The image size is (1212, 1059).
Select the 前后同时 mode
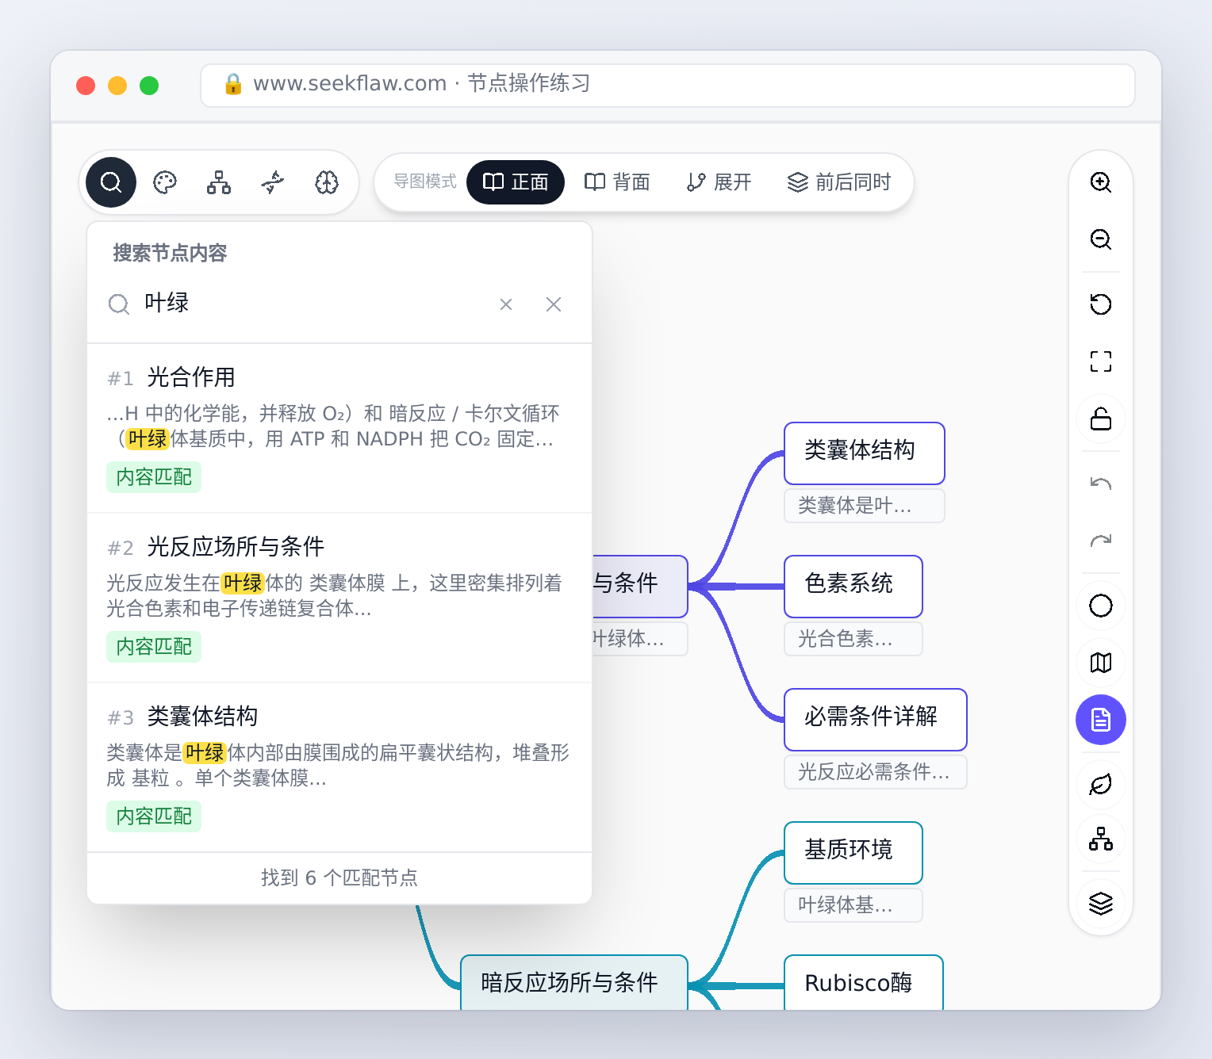[839, 182]
